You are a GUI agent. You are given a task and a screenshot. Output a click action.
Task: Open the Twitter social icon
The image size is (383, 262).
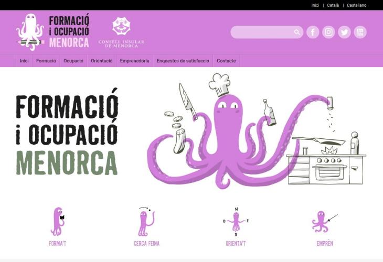click(x=344, y=32)
